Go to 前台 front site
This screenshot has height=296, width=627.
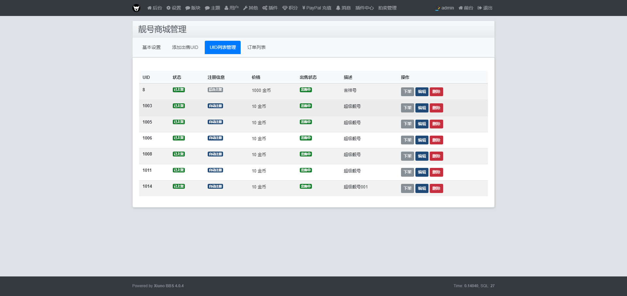pyautogui.click(x=466, y=8)
